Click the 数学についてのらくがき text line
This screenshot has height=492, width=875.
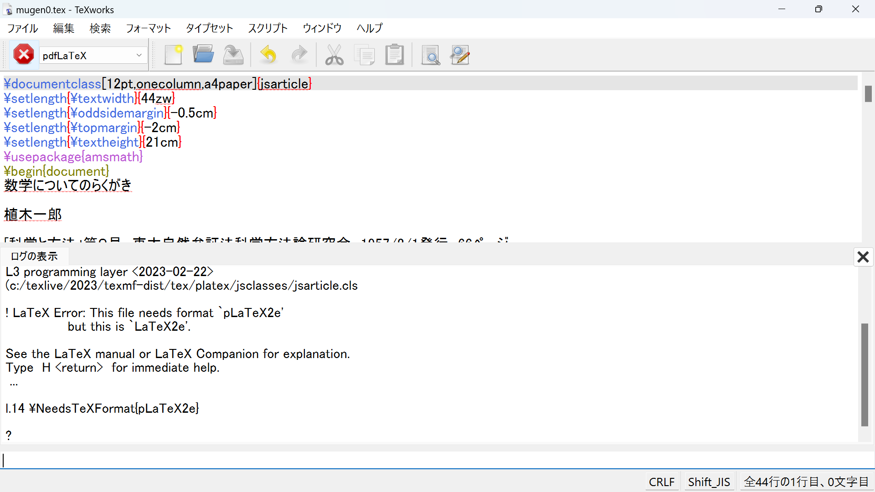[x=68, y=185]
